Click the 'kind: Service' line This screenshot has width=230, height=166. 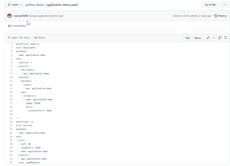click(x=24, y=126)
